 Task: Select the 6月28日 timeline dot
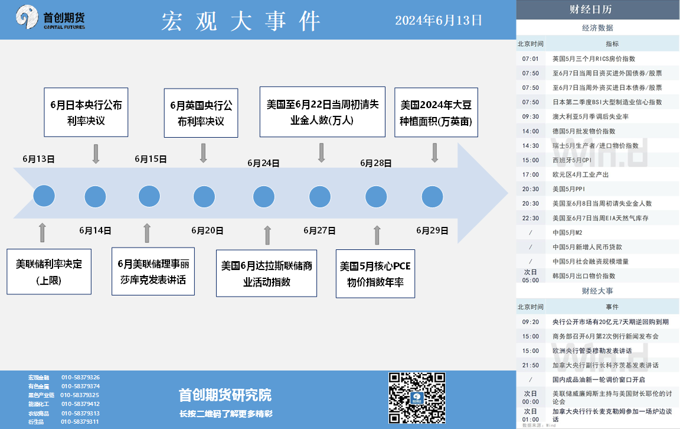point(376,197)
